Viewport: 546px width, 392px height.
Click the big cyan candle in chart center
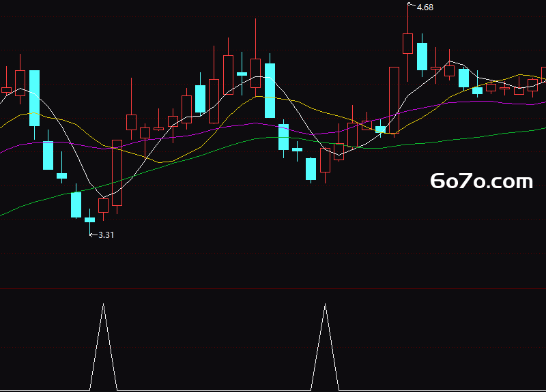click(270, 91)
